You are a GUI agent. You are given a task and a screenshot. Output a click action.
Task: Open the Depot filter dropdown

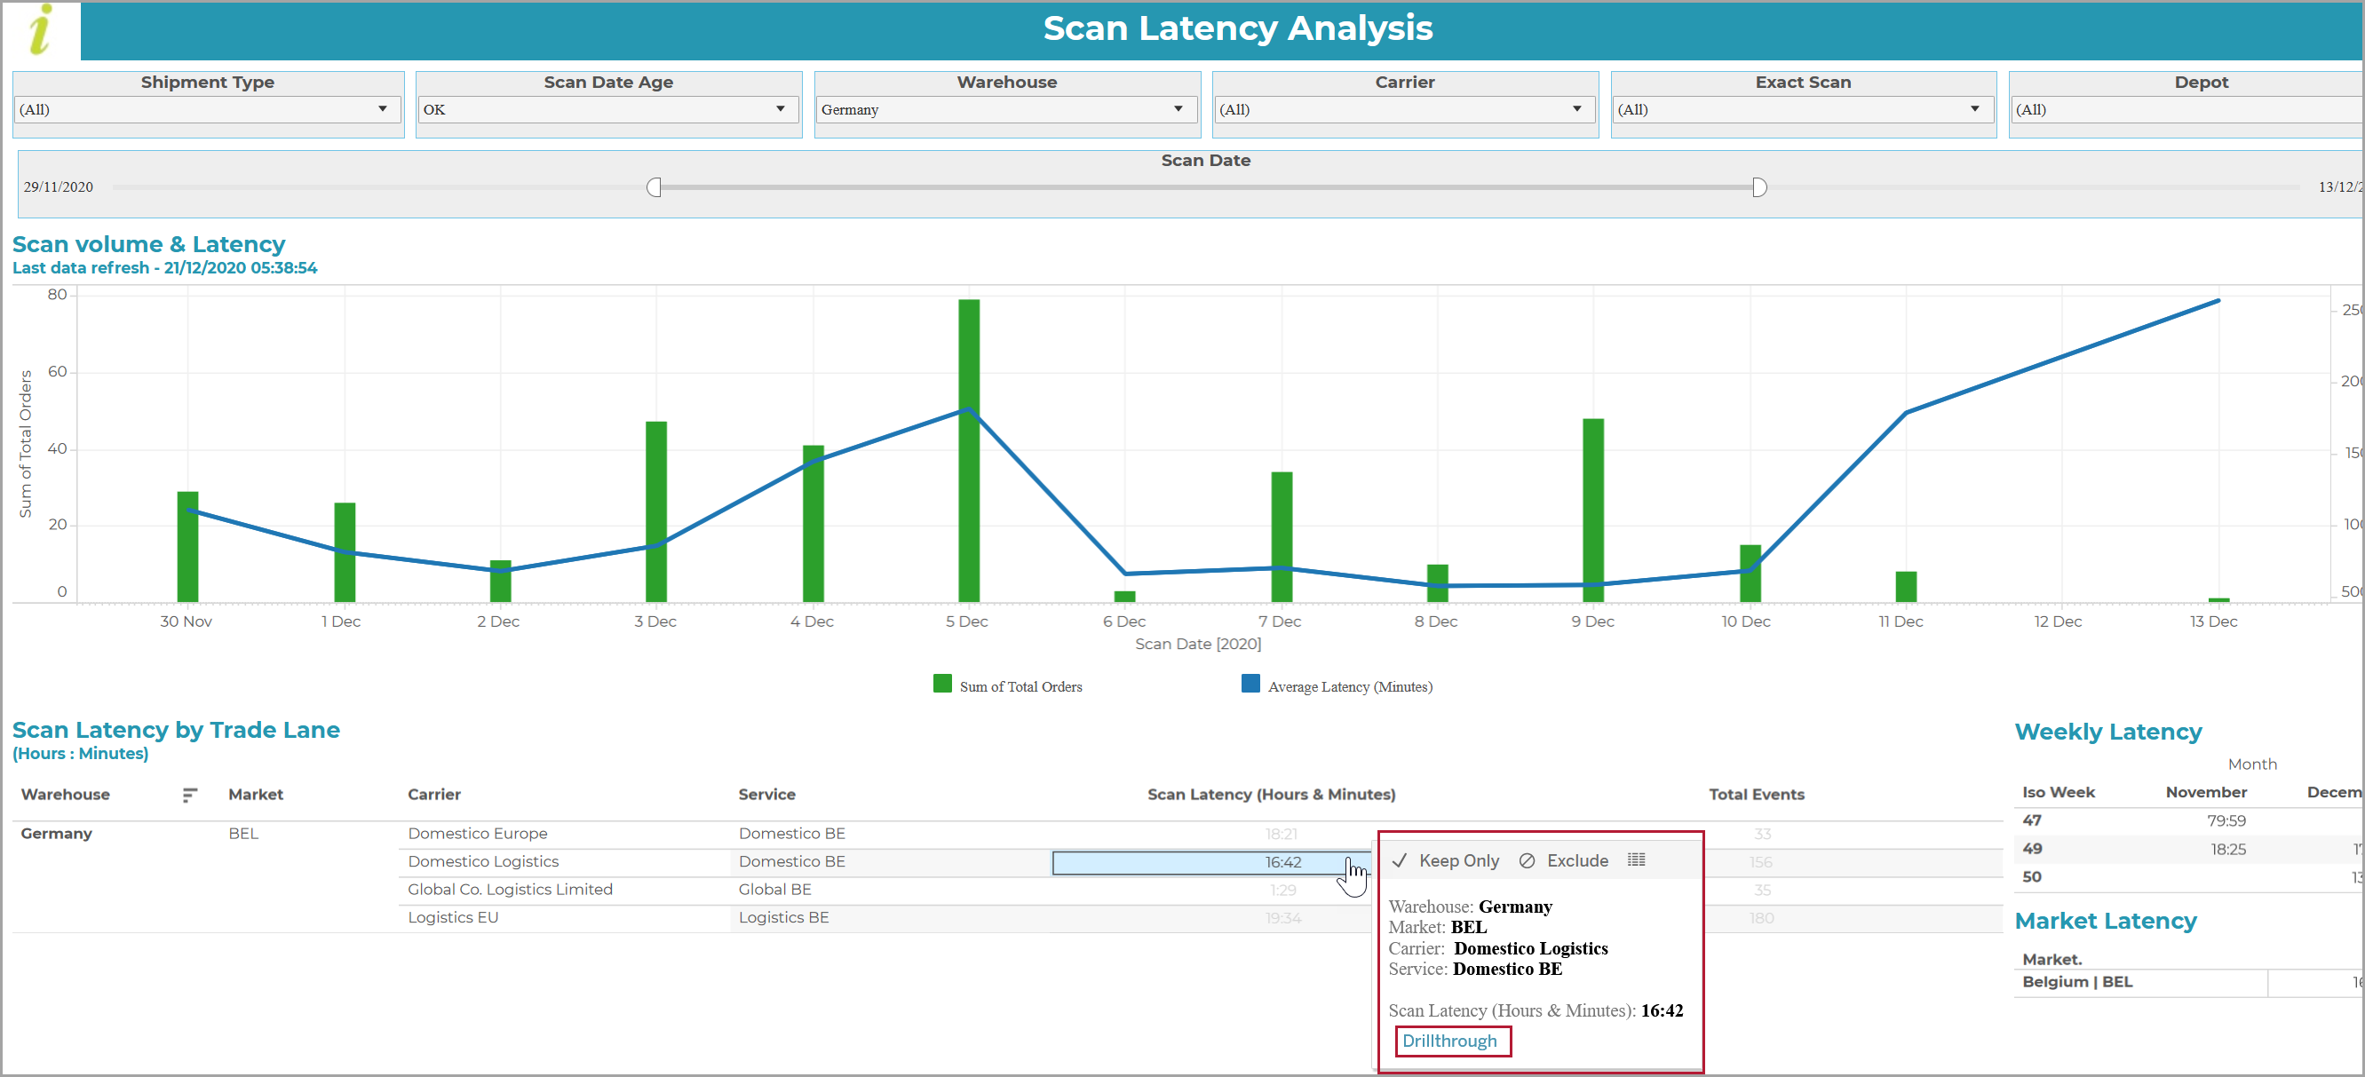pyautogui.click(x=2186, y=109)
